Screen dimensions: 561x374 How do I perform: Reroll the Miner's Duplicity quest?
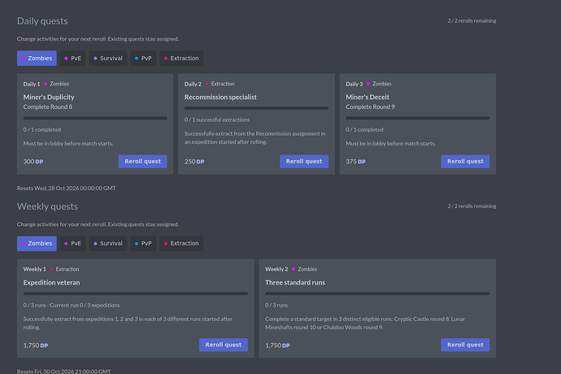pos(143,162)
